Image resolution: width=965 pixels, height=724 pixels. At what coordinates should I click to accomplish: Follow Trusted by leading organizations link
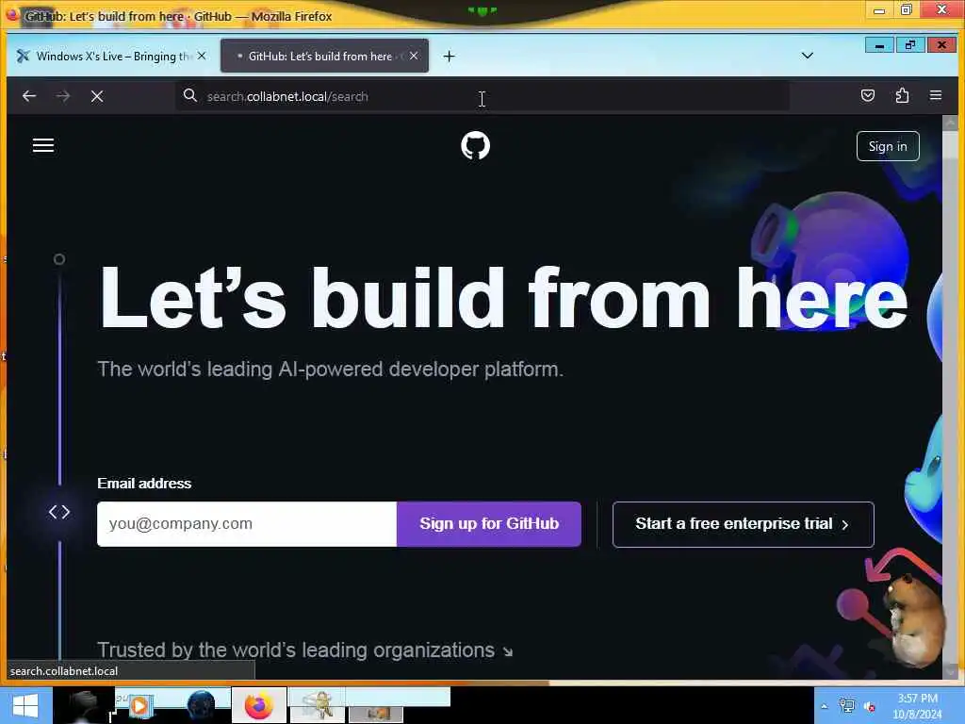point(305,650)
